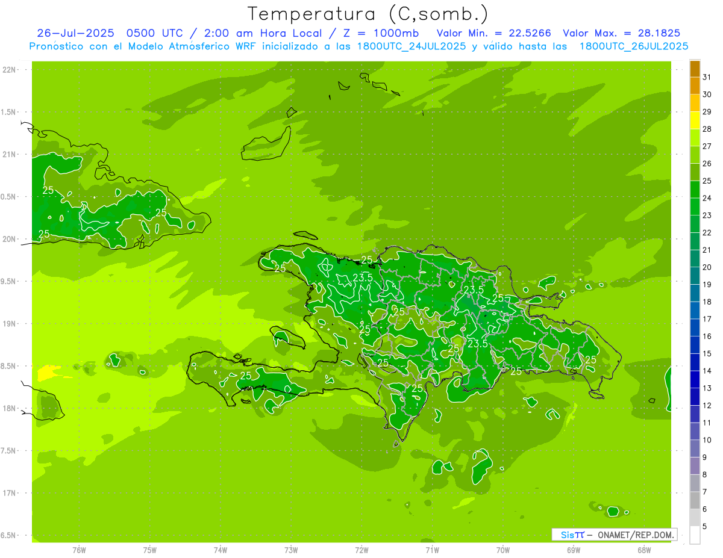Click the "20N" latitude axis label
Viewport: 723px width, 558px height.
point(10,239)
